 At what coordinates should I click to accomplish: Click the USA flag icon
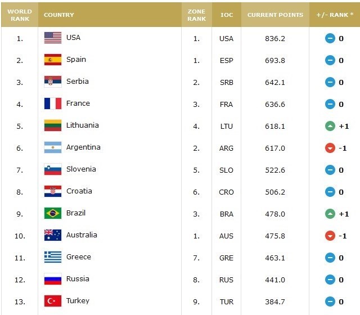pyautogui.click(x=53, y=38)
